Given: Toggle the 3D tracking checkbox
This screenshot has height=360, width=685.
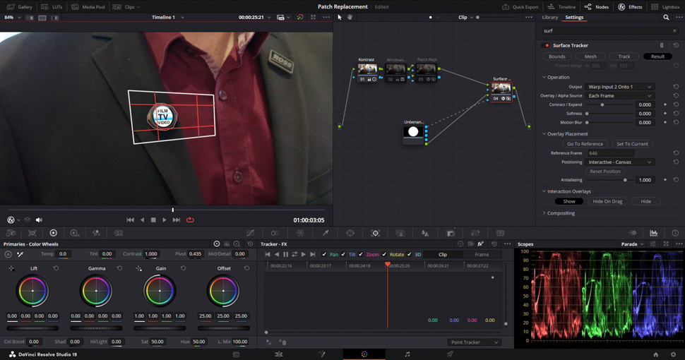Looking at the screenshot, I should [x=410, y=254].
